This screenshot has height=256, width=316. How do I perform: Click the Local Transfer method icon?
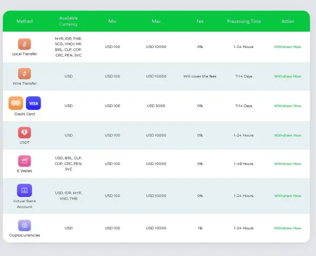(25, 44)
